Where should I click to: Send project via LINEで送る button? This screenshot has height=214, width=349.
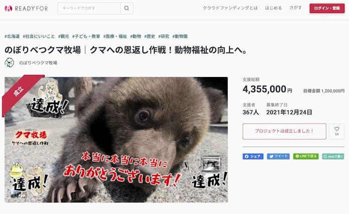coord(306,156)
